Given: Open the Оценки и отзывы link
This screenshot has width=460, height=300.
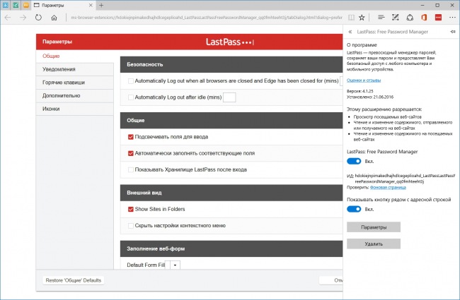Looking at the screenshot, I should (364, 80).
